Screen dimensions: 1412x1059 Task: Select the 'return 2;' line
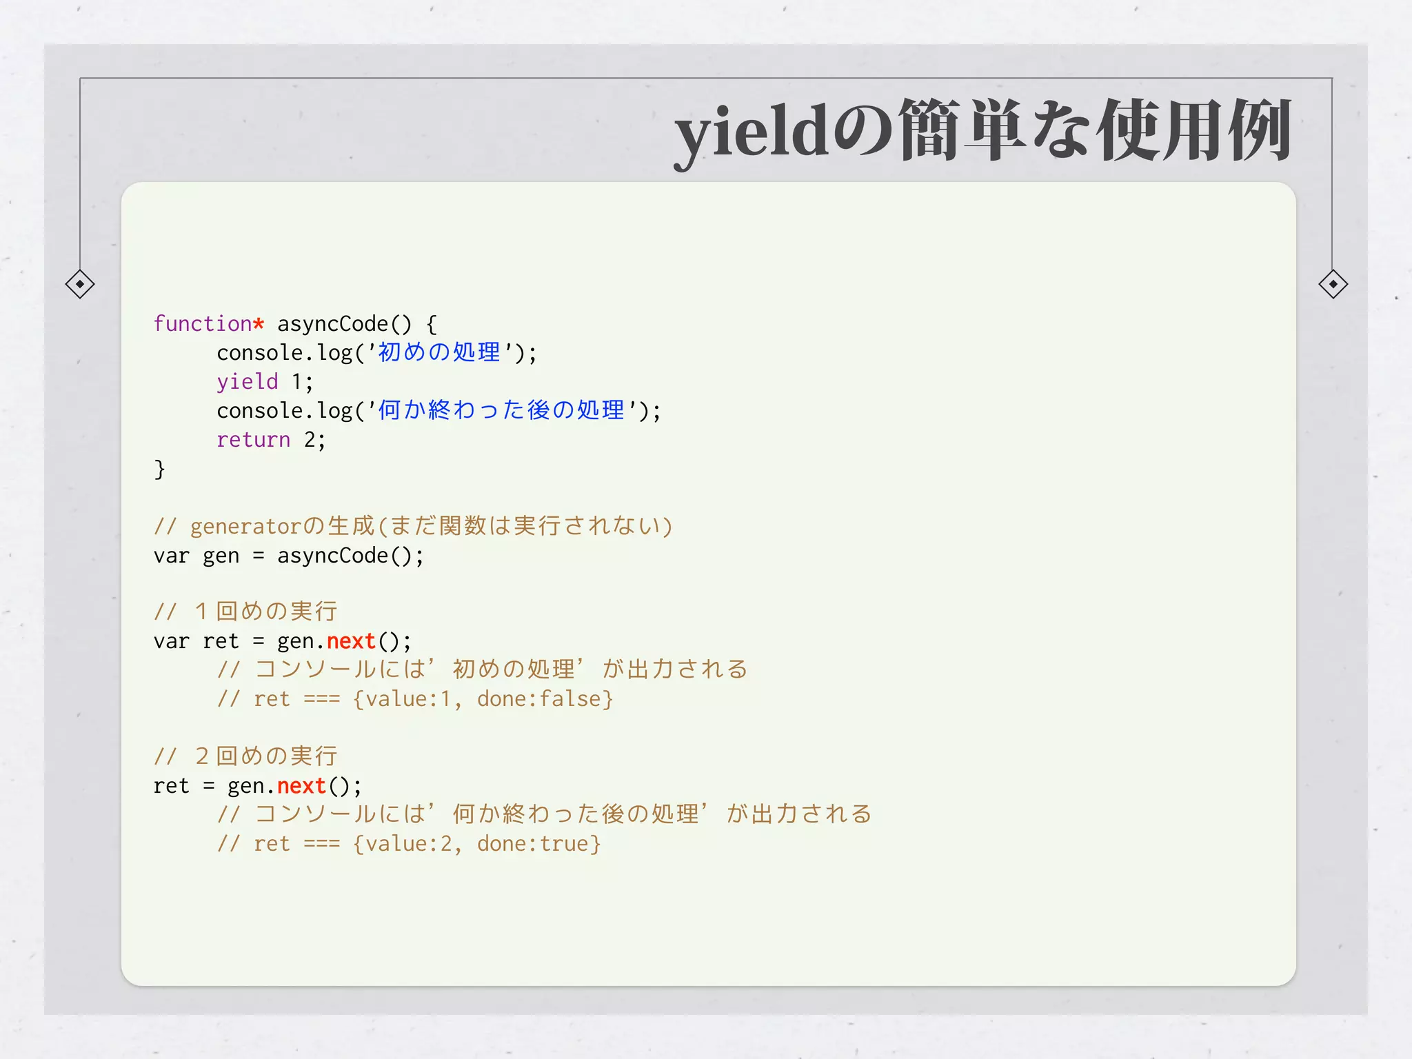pos(271,440)
